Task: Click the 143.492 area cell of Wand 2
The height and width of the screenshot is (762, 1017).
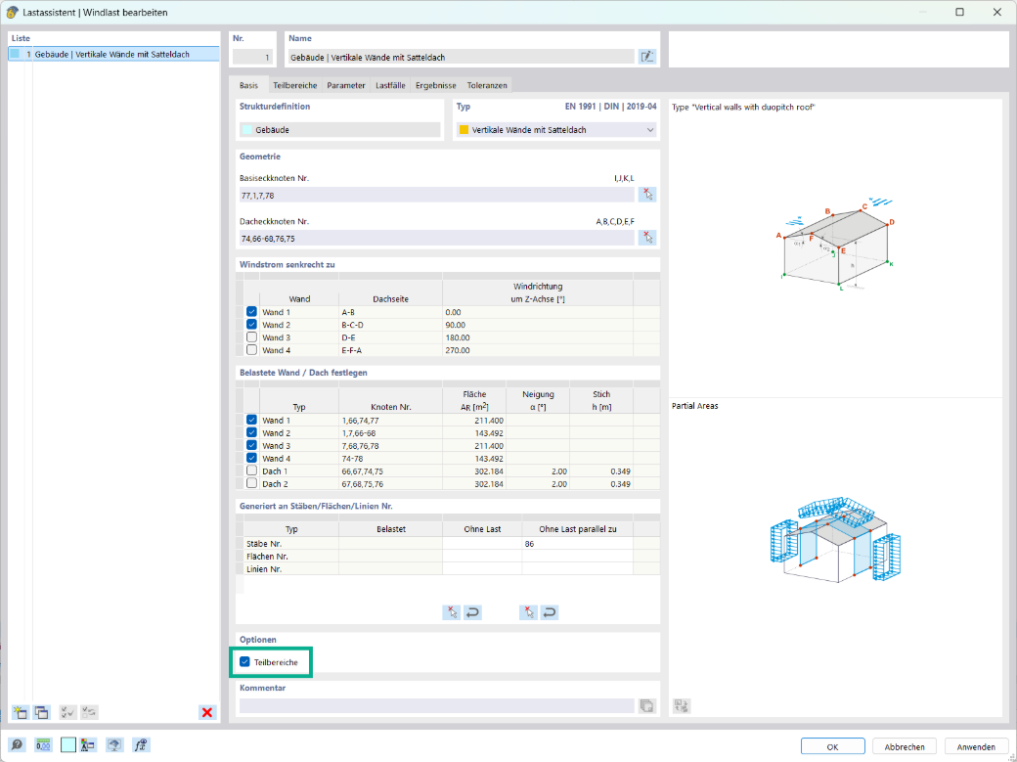Action: coord(473,433)
